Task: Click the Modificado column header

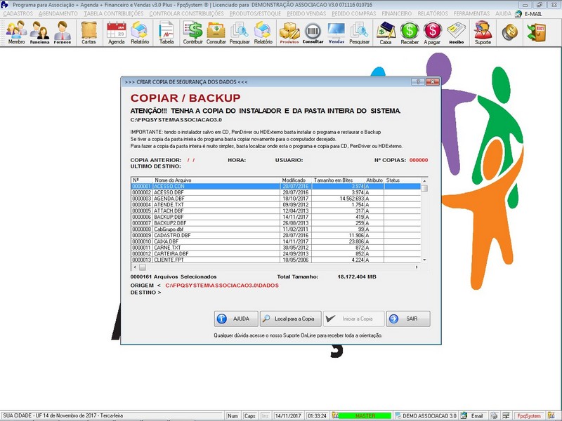Action: [296, 180]
